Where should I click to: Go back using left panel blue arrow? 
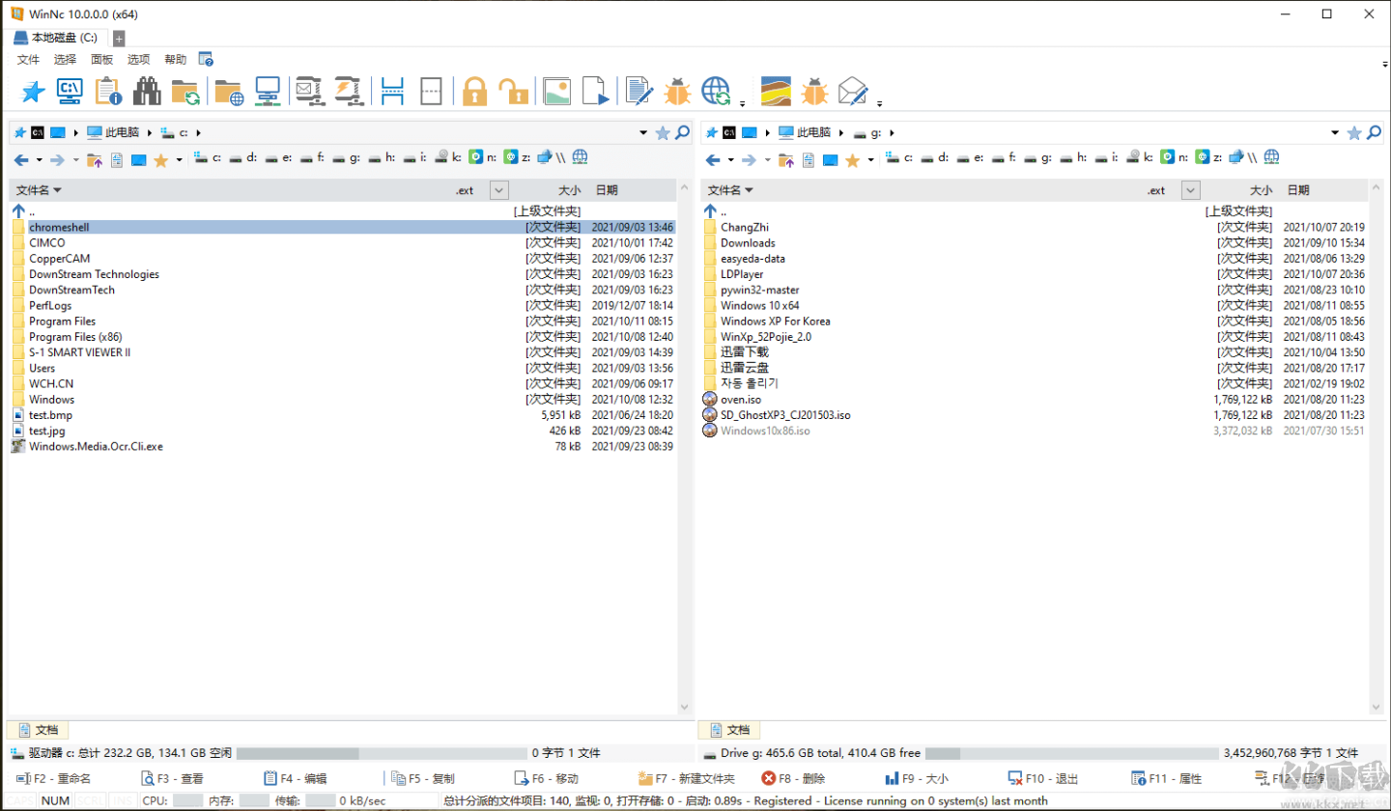click(x=21, y=159)
